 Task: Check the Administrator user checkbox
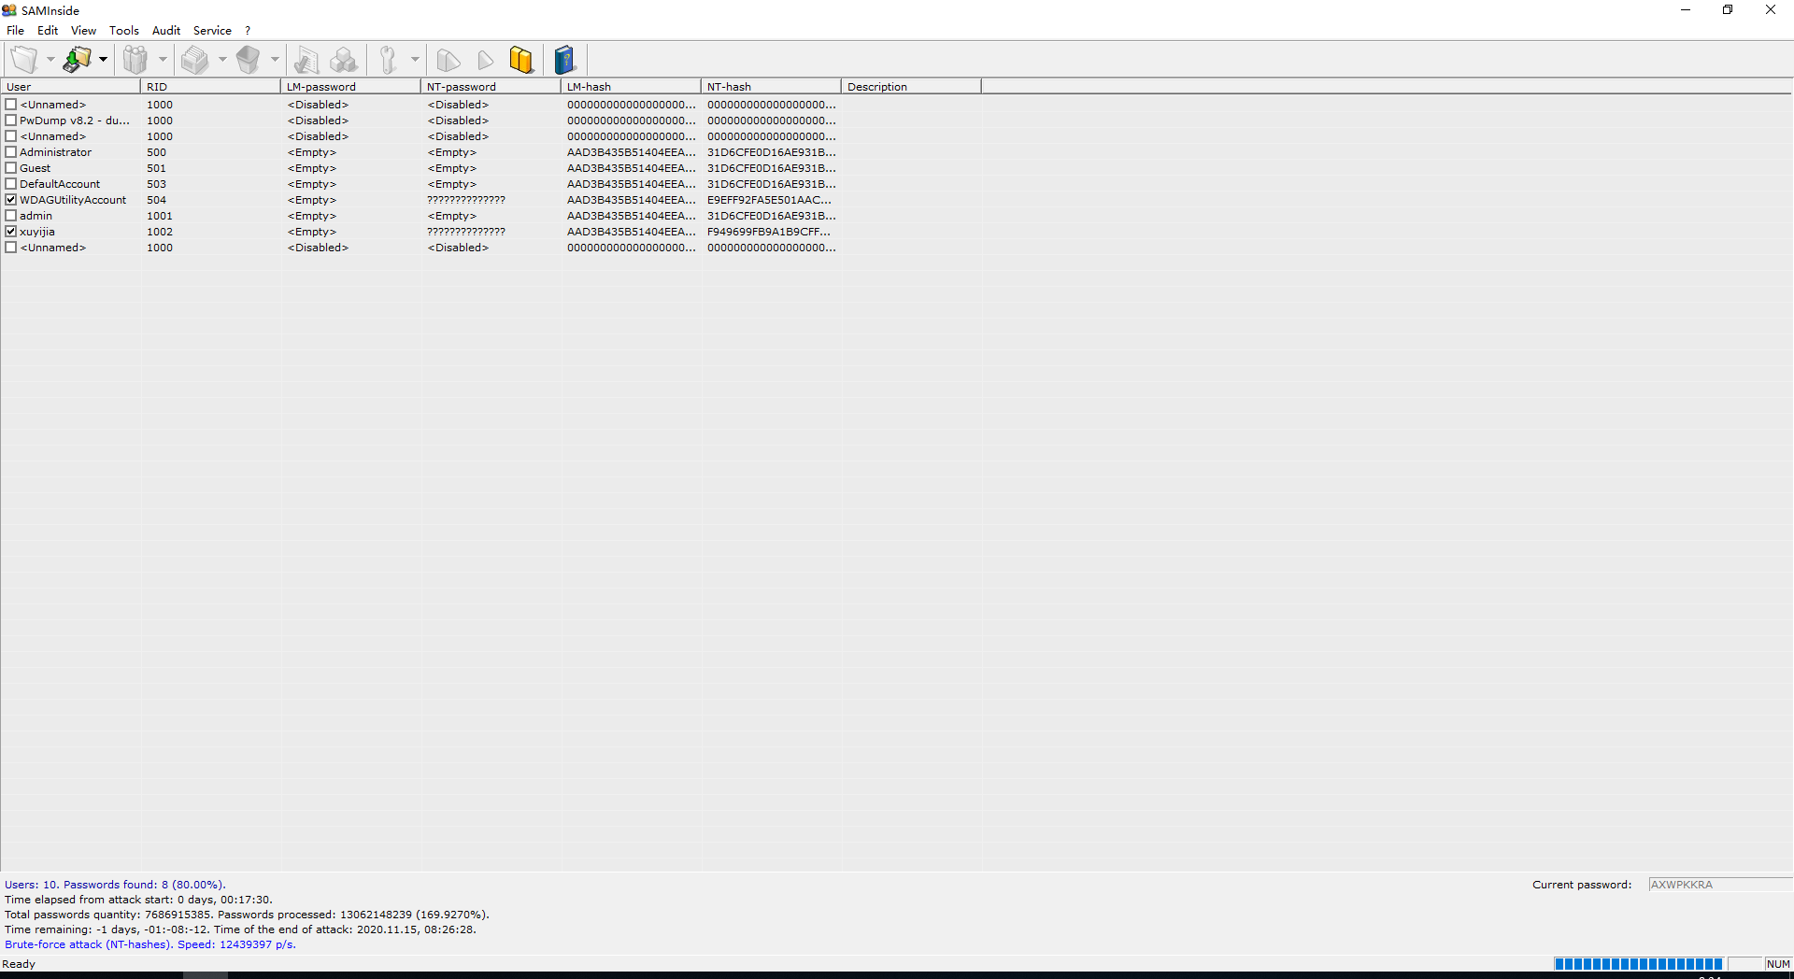[x=11, y=152]
